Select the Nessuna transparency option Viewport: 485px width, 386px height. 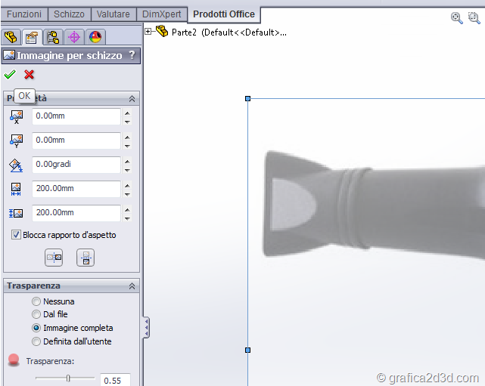coord(36,301)
